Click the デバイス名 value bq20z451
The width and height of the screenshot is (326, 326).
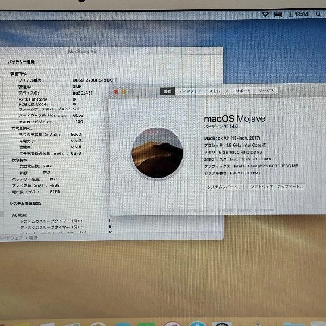tap(83, 93)
